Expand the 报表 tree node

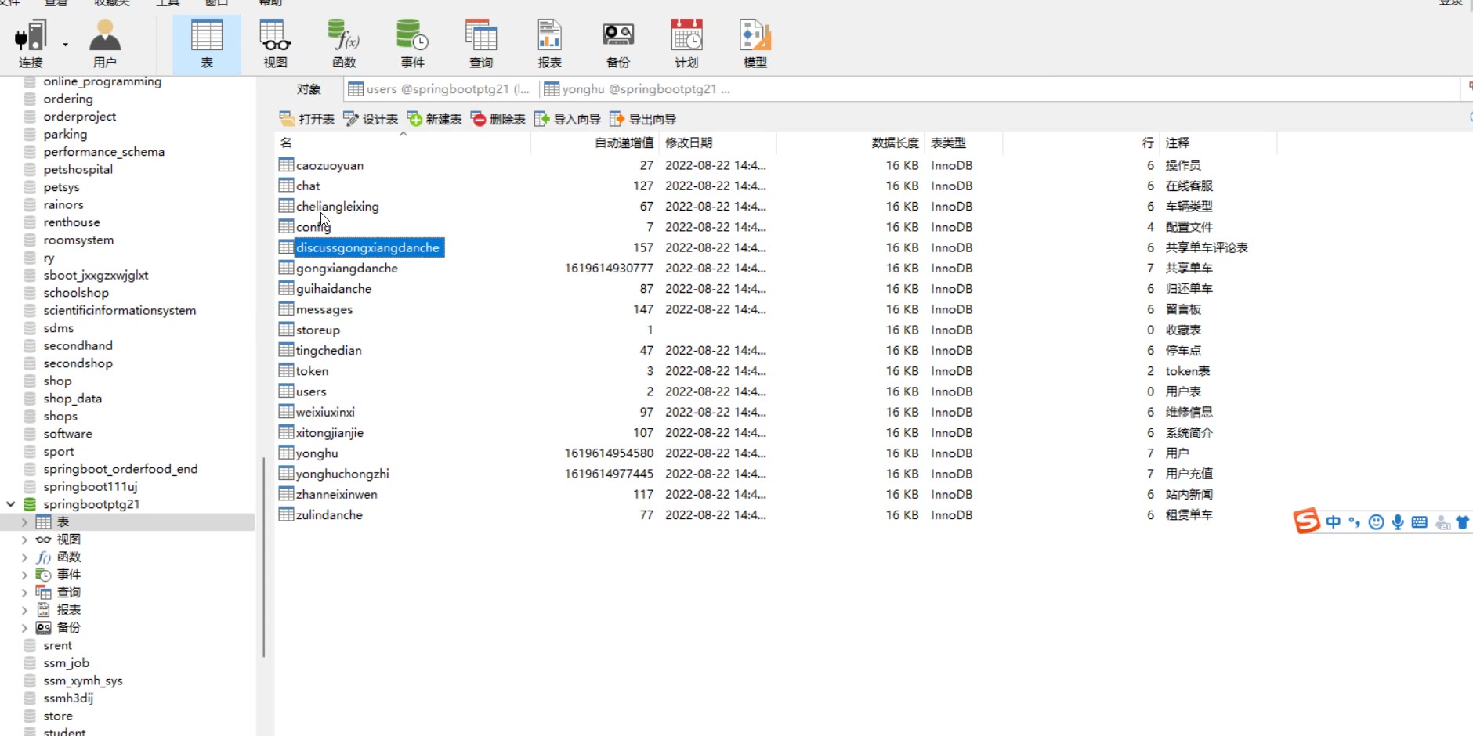pyautogui.click(x=24, y=610)
